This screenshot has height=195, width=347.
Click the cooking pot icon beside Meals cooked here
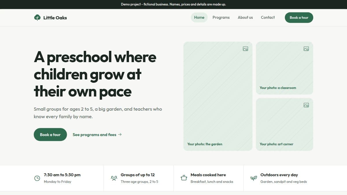click(184, 178)
